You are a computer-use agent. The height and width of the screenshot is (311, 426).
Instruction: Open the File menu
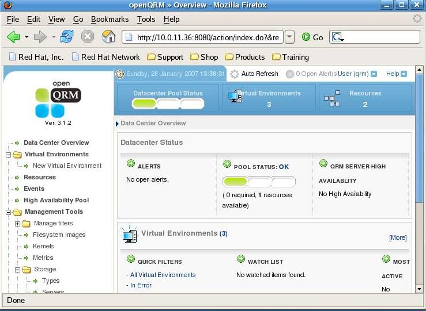coord(13,19)
